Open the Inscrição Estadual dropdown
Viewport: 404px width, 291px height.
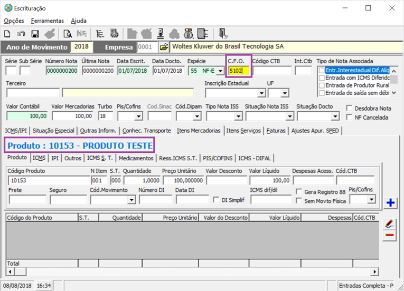[x=261, y=93]
